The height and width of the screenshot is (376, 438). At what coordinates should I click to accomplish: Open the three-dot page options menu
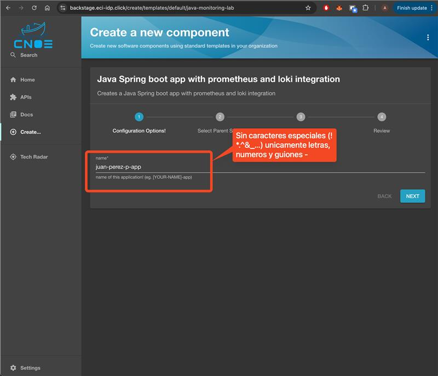tap(428, 37)
